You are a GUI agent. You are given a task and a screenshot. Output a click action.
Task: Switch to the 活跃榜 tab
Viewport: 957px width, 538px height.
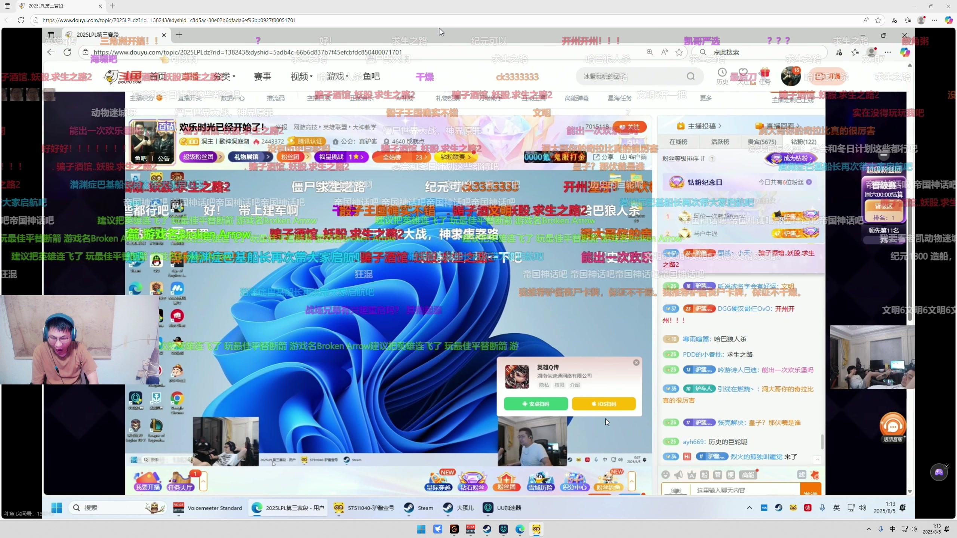720,142
